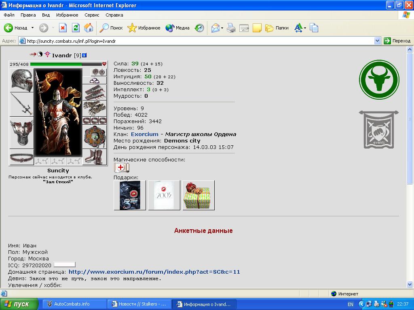Screen dimensions: 414x310
Task: Stop page loading with red X icon
Action: click(63, 28)
